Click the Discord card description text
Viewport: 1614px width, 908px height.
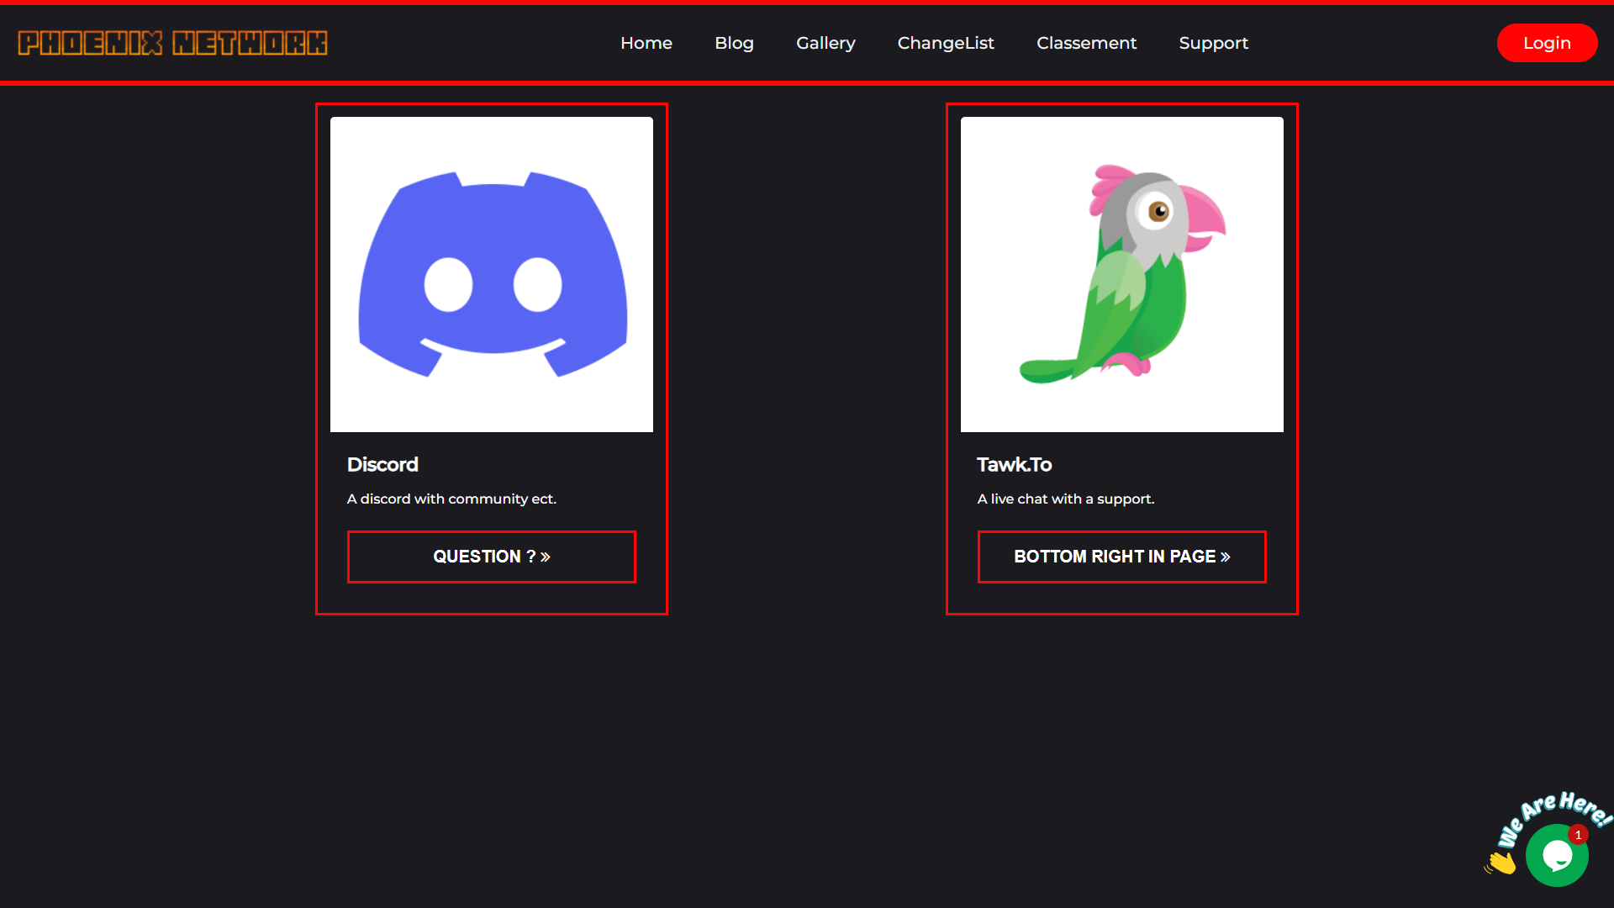[451, 499]
